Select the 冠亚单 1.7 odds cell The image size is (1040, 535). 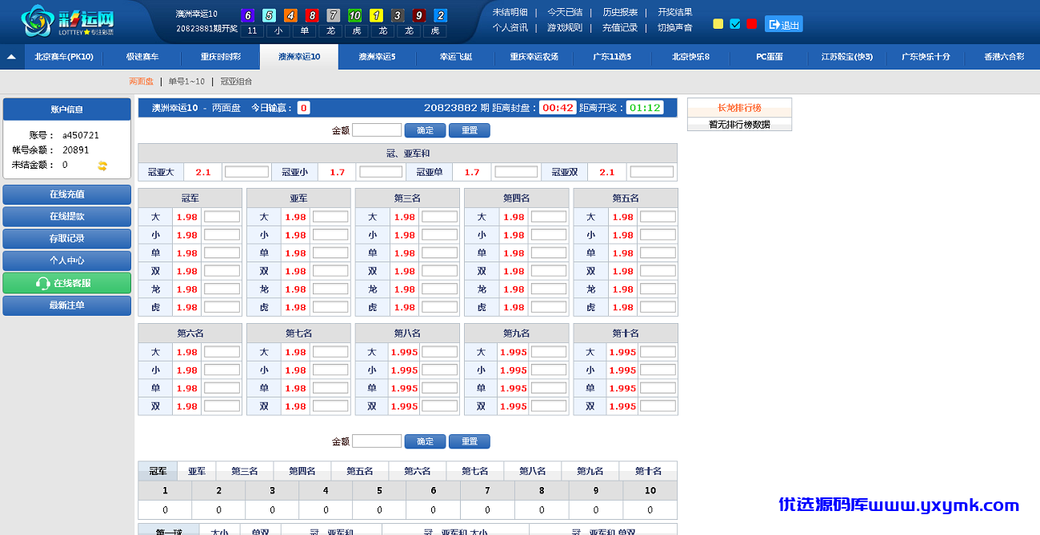coord(472,172)
